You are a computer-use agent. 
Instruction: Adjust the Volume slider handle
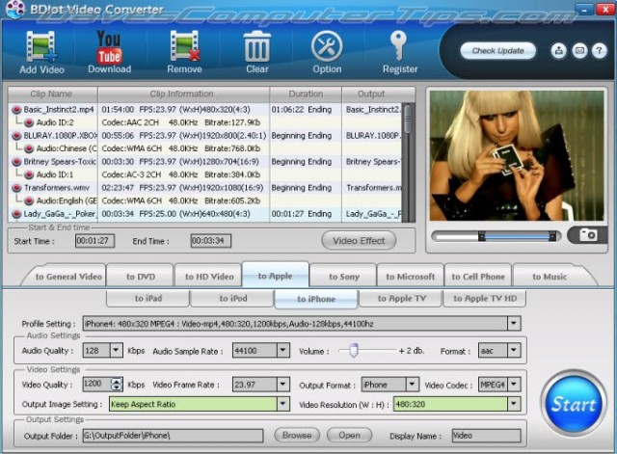354,350
